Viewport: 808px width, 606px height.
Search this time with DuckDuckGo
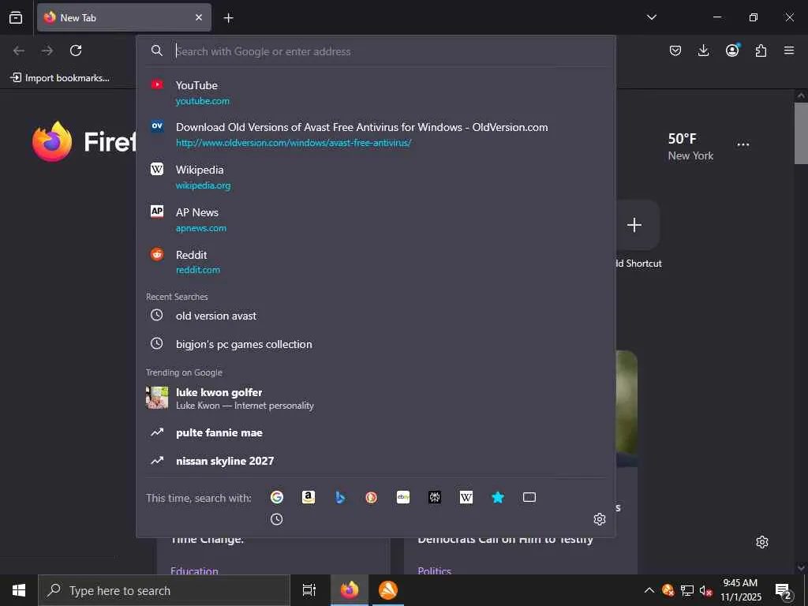point(372,497)
